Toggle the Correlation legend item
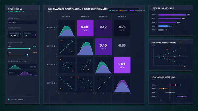 137,10
